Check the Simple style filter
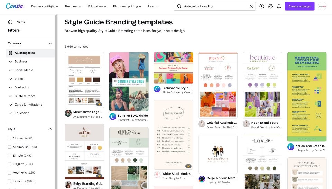The image size is (332, 189). click(10, 156)
